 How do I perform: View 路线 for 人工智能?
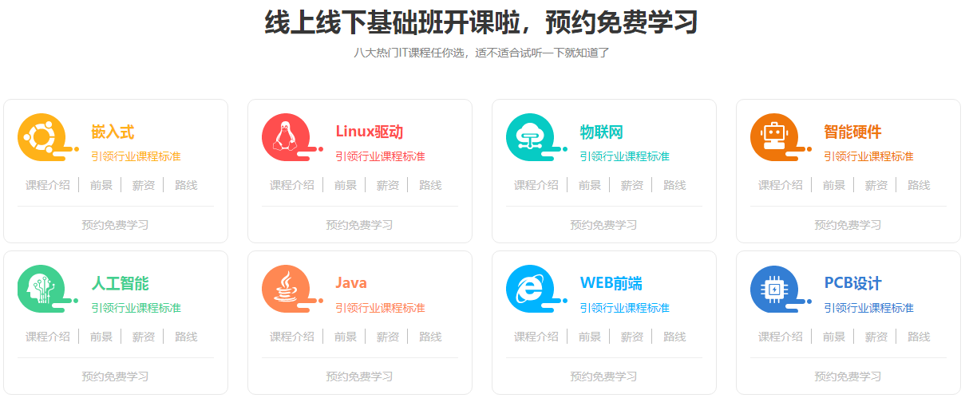(186, 337)
